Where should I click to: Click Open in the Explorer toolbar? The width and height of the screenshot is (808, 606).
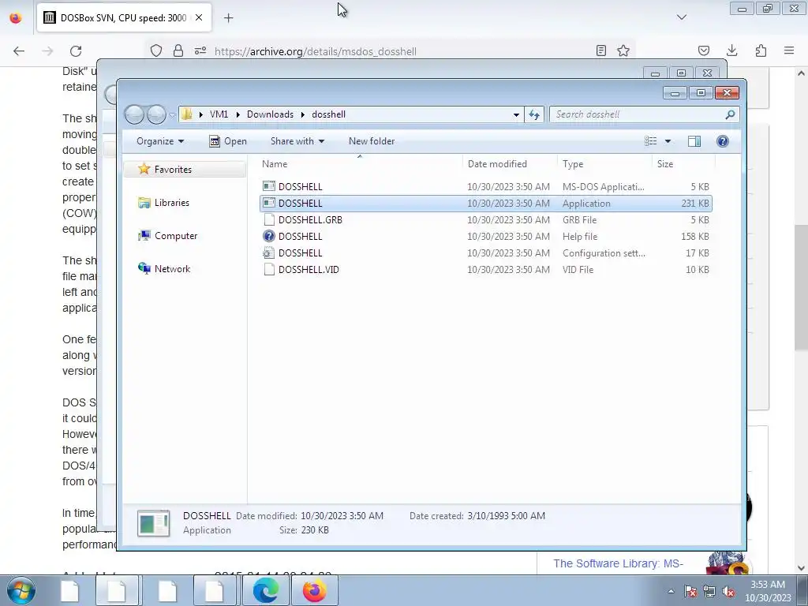(x=228, y=141)
